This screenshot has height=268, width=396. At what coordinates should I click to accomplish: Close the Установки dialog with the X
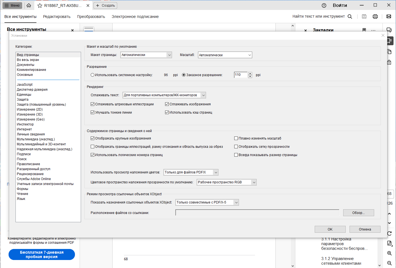click(x=383, y=35)
